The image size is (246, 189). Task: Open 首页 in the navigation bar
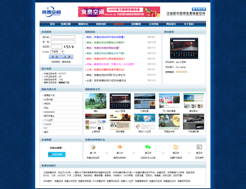(x=53, y=24)
